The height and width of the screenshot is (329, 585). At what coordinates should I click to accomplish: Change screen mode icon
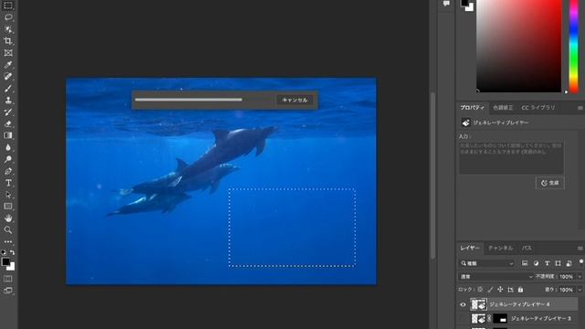point(8,291)
